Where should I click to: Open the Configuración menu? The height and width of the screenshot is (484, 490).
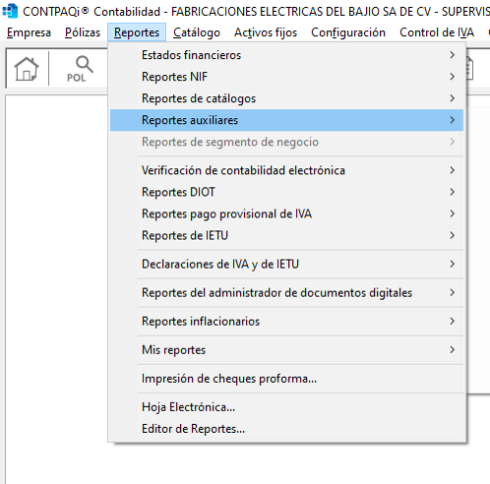point(348,32)
